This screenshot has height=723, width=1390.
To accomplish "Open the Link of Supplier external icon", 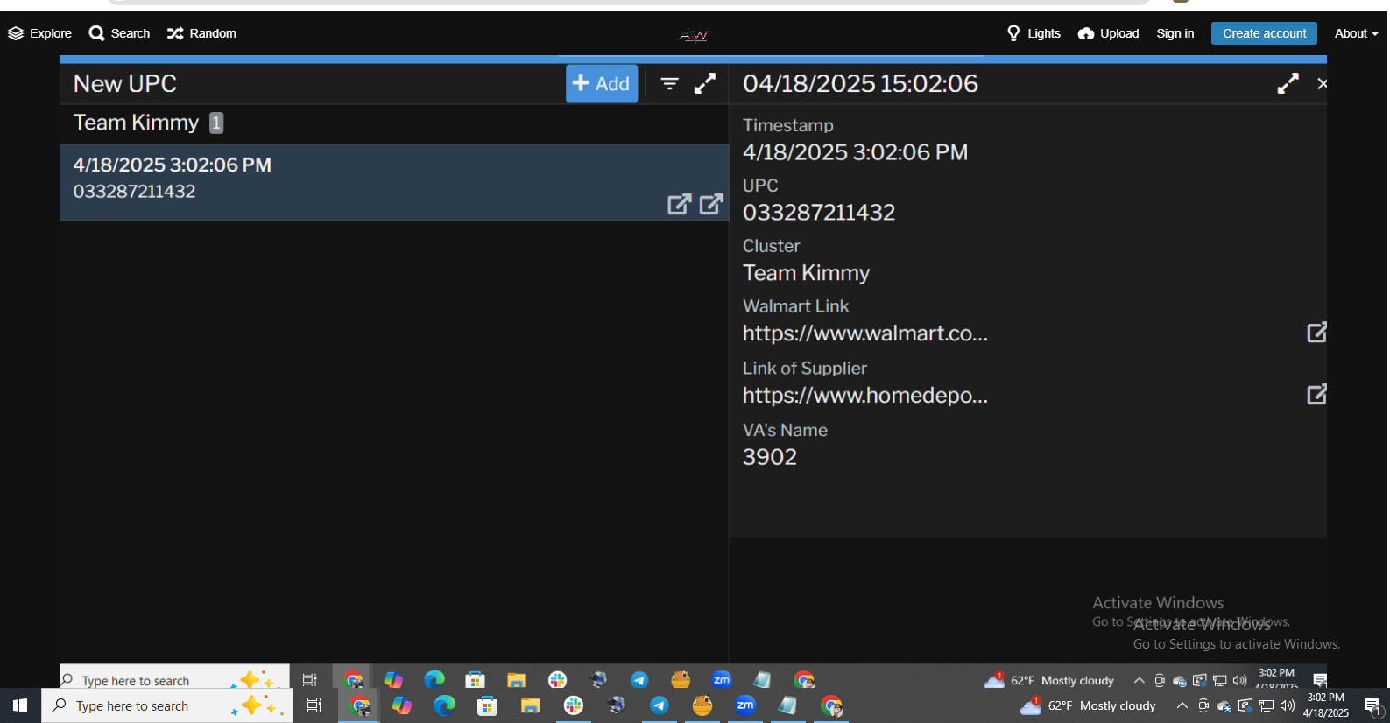I will coord(1316,395).
